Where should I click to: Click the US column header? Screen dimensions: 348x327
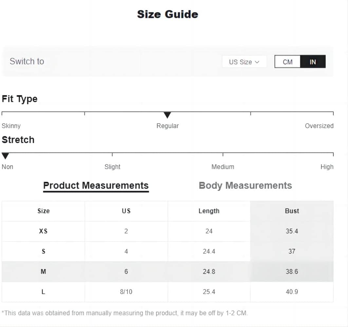click(126, 211)
